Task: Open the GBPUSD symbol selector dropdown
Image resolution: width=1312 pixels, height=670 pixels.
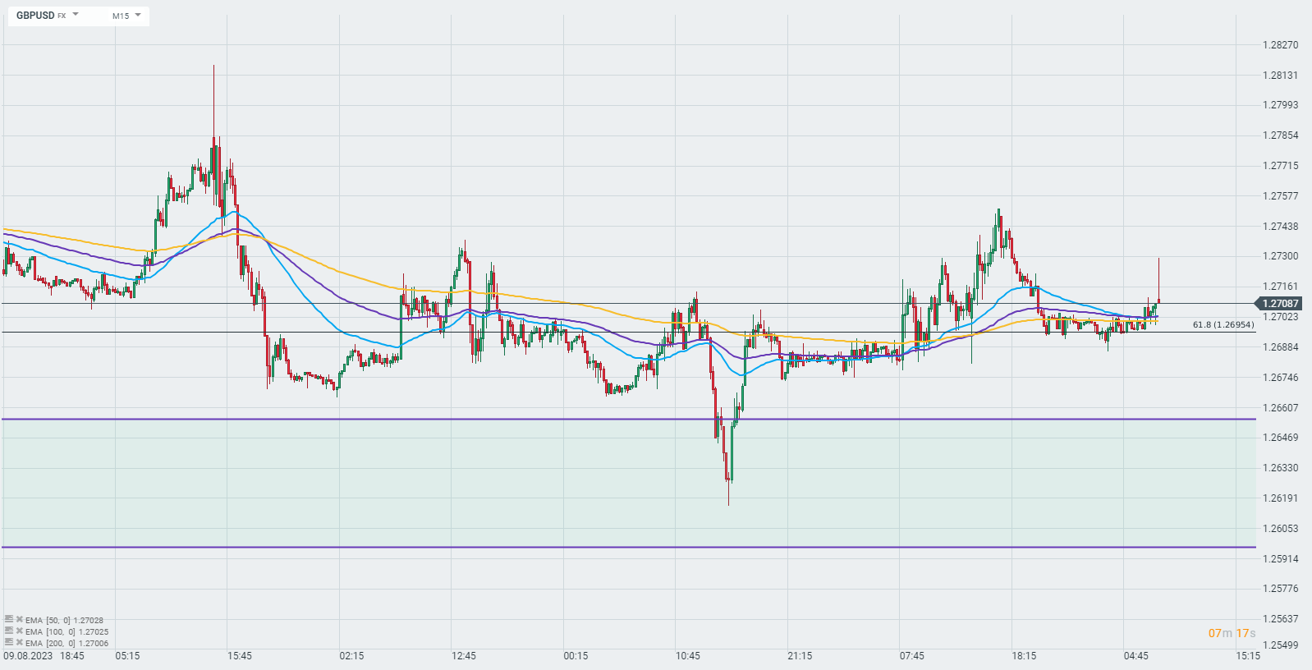Action: tap(47, 16)
